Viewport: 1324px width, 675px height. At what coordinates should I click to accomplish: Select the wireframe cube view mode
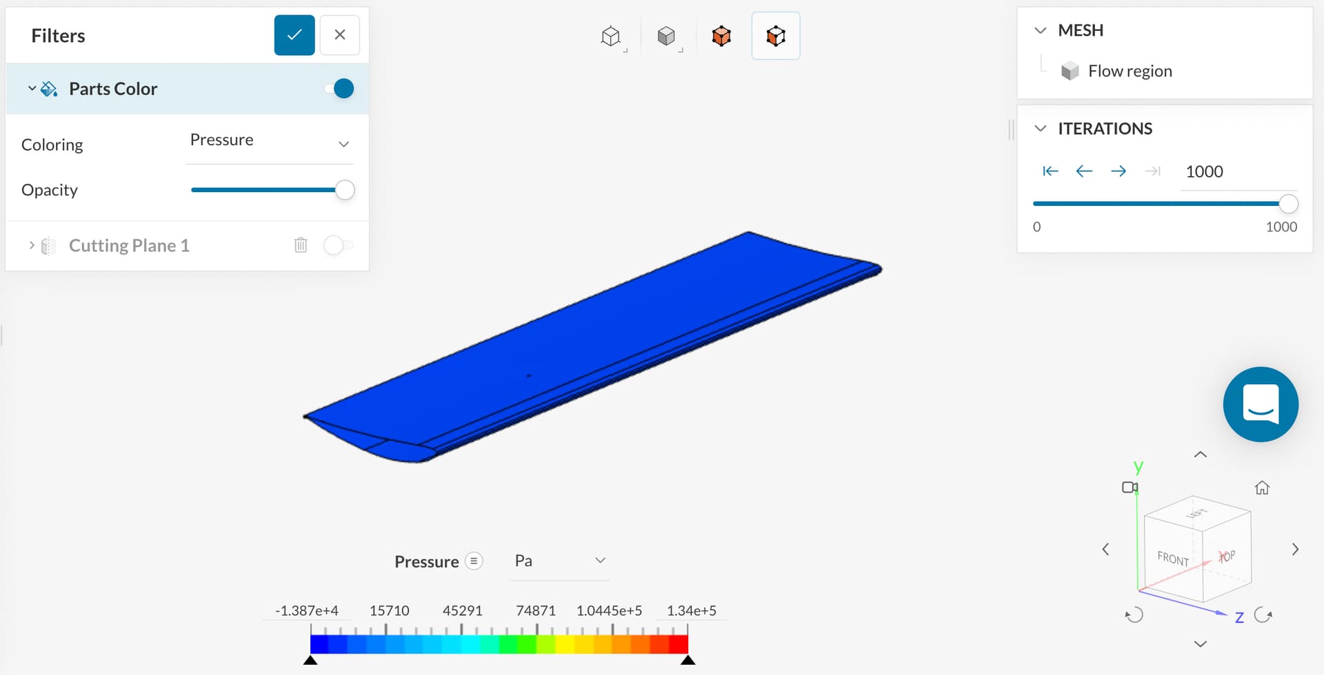click(x=611, y=36)
